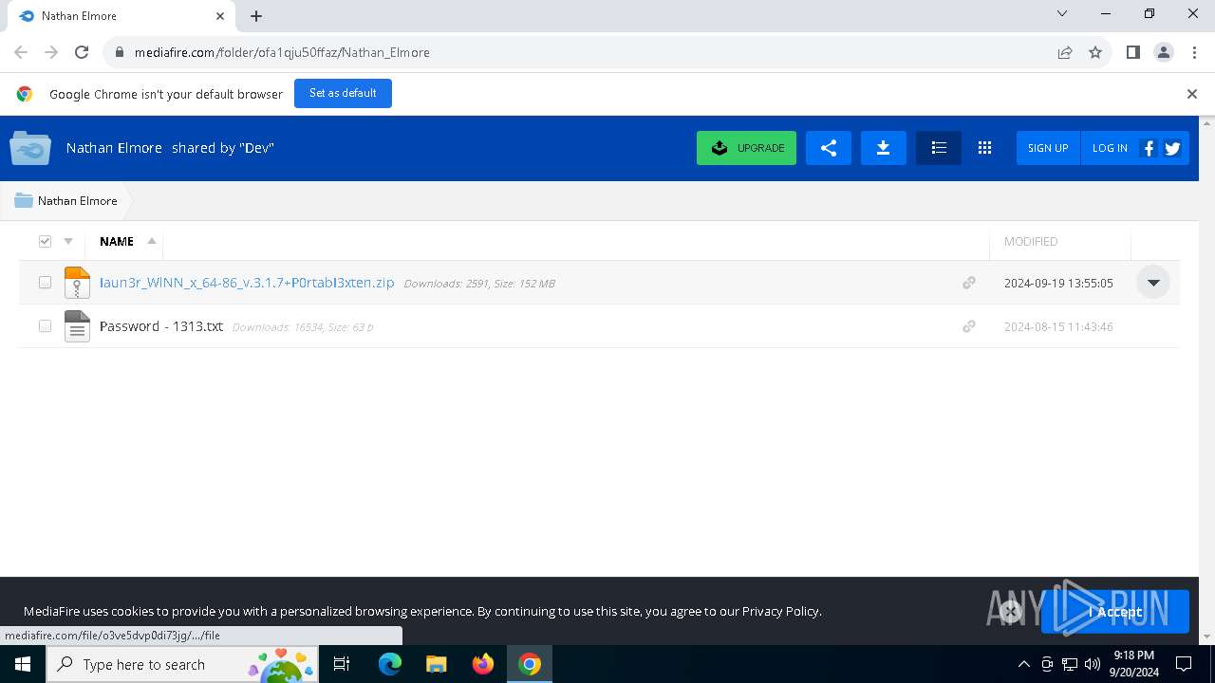Click the network tray icon

coord(1070,664)
